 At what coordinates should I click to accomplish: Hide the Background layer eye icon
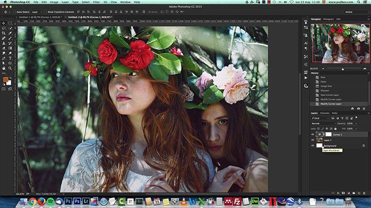coord(312,145)
